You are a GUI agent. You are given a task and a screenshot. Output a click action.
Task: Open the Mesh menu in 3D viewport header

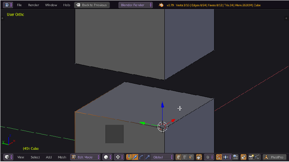point(62,157)
